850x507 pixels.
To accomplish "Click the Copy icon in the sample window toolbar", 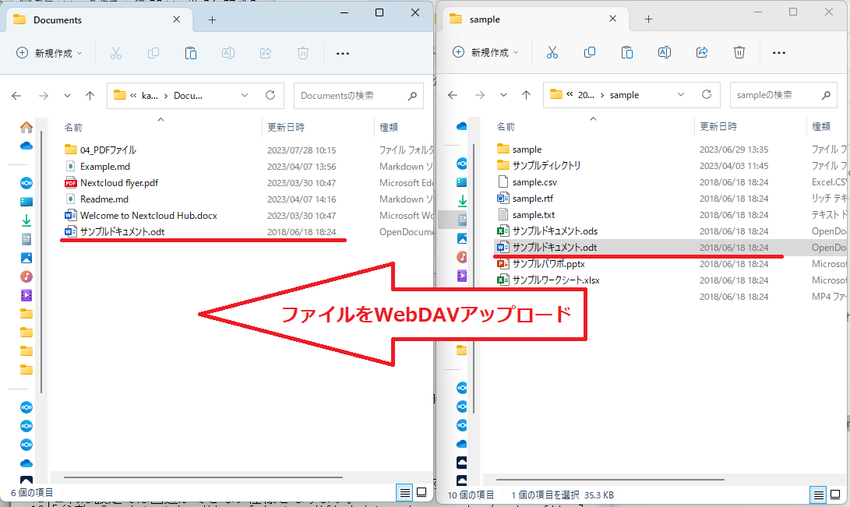I will pyautogui.click(x=590, y=52).
